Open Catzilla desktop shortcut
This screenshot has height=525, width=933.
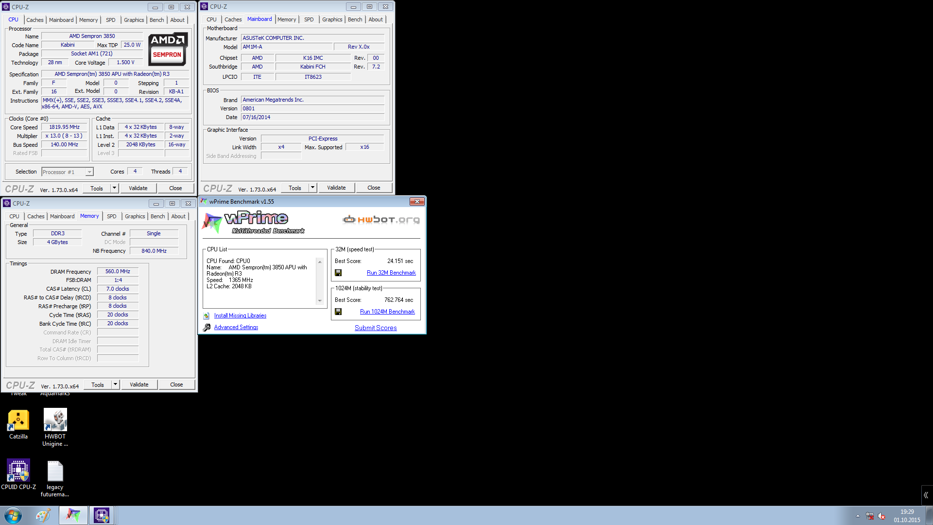(x=18, y=424)
